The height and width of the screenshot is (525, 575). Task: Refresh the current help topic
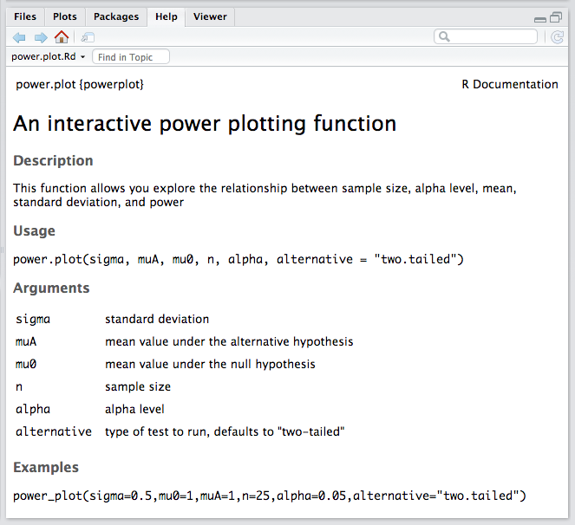(x=557, y=37)
